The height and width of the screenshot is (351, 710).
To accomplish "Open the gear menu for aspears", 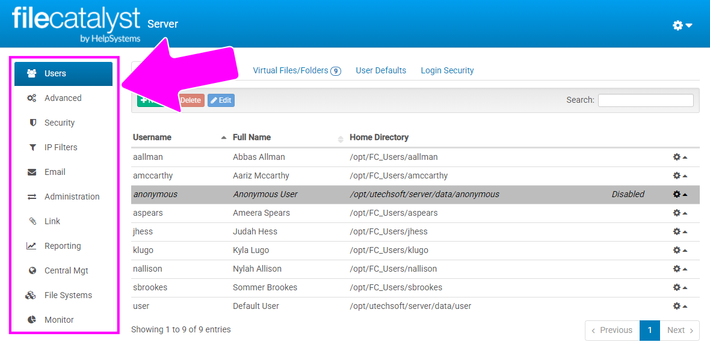I will [x=680, y=213].
